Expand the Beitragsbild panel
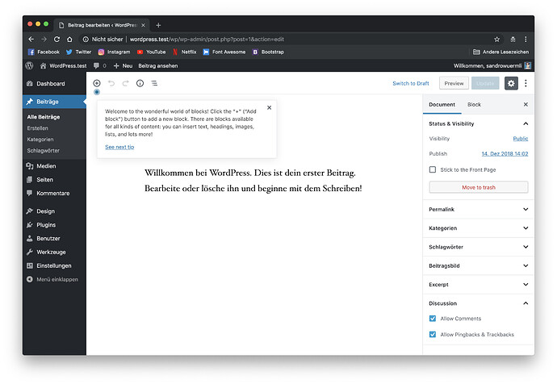557x384 pixels. pyautogui.click(x=479, y=266)
